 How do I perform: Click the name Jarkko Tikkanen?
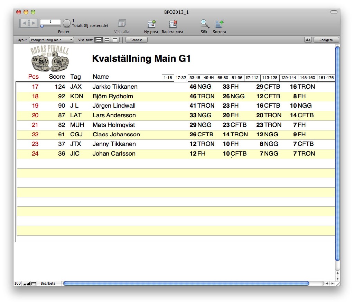click(115, 87)
